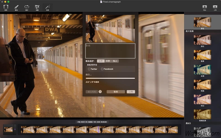Click the timeline start/end time readout
221x138 pixels.
[x=92, y=122]
